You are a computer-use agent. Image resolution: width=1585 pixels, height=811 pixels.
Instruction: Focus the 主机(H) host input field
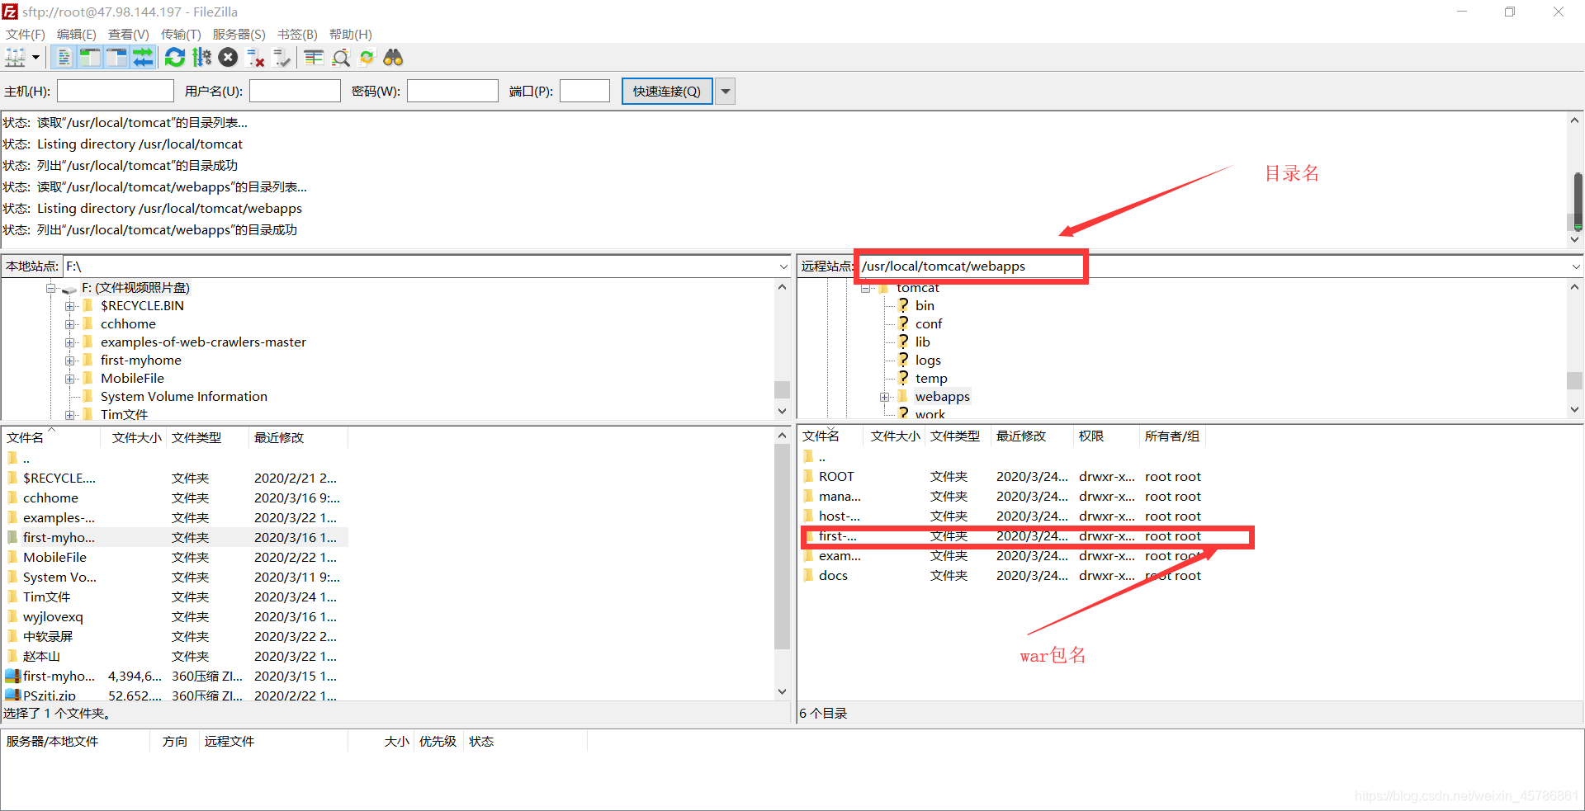[x=116, y=91]
